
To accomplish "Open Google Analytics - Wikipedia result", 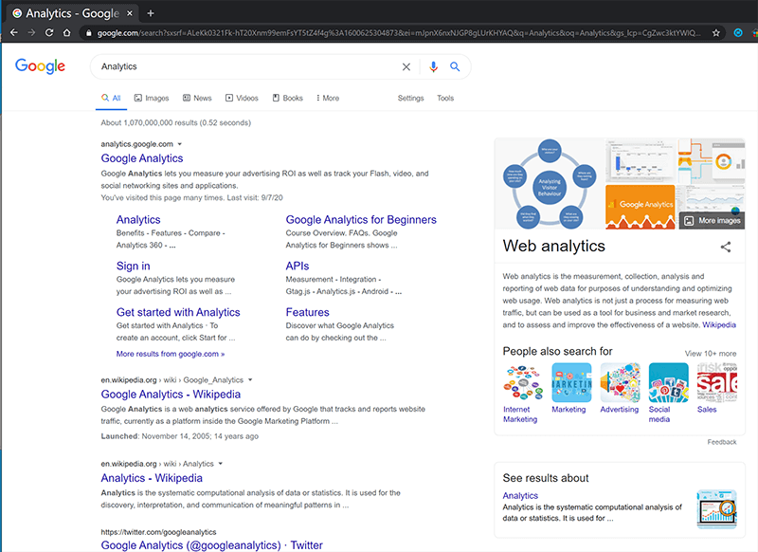I will tap(171, 395).
